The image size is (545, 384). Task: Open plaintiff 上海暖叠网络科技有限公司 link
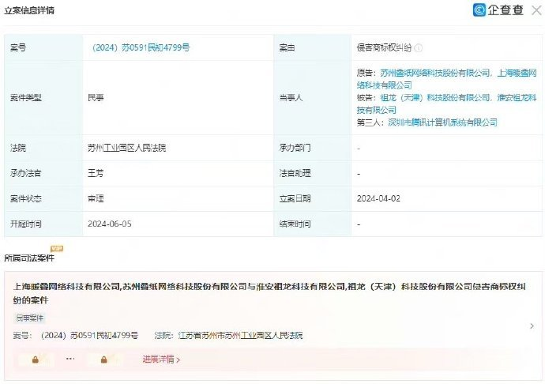(446, 79)
